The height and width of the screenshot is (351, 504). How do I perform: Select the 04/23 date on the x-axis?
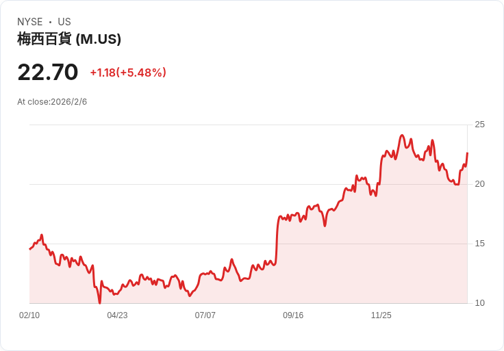tap(117, 315)
